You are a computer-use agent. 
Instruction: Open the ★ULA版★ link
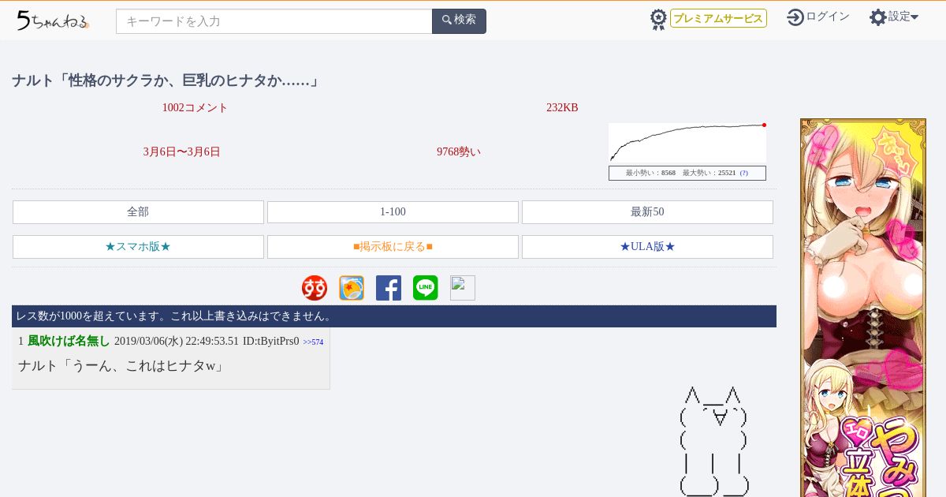coord(647,247)
